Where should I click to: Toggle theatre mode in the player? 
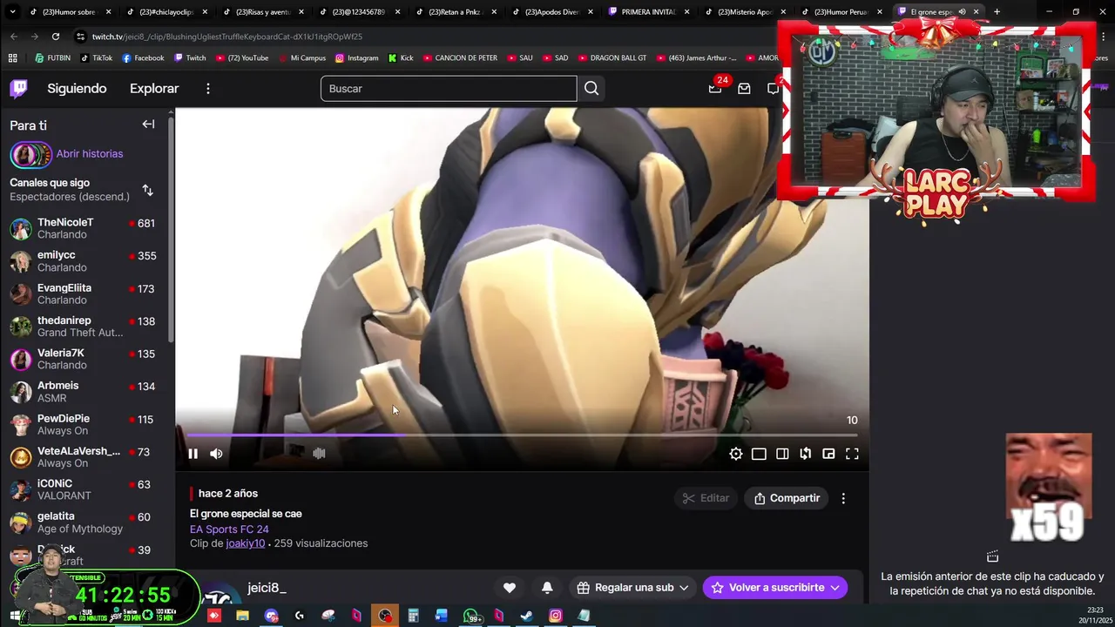(x=759, y=454)
